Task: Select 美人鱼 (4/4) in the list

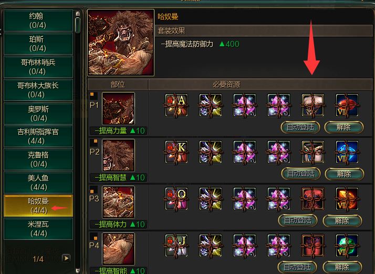Action: (38, 182)
